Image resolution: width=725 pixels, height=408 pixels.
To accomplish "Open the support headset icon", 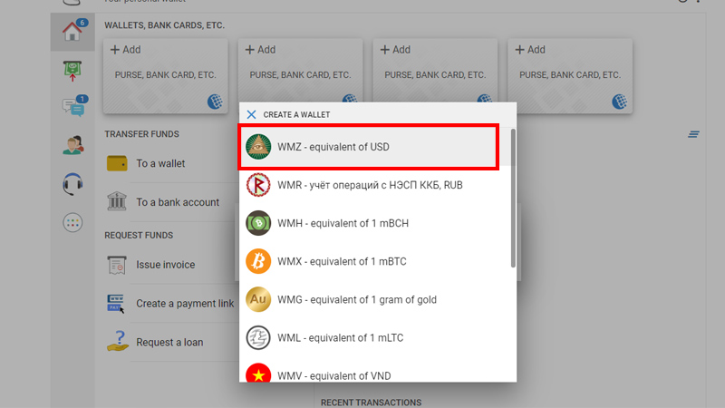I will pos(72,184).
